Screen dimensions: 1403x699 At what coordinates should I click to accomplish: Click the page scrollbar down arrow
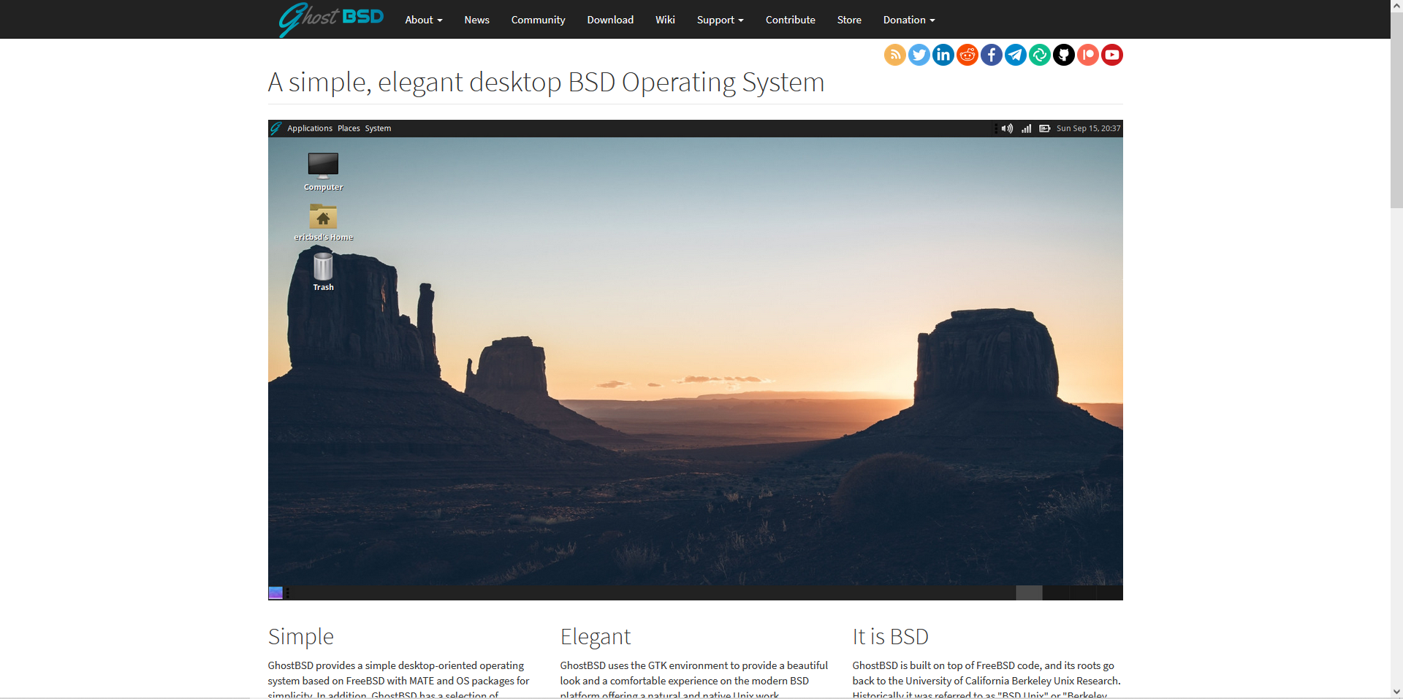click(x=1396, y=692)
